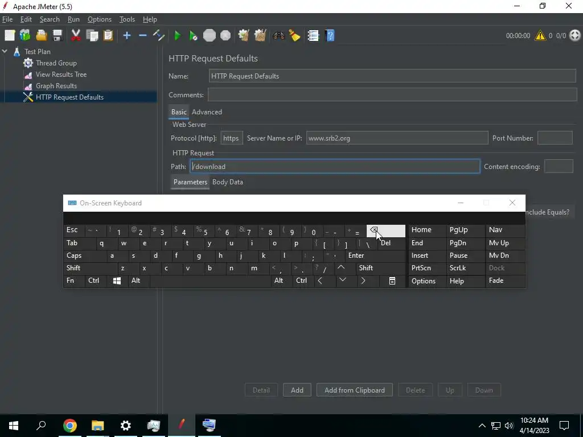Collapse the Test Plan tree node
The image size is (583, 437).
(5, 51)
